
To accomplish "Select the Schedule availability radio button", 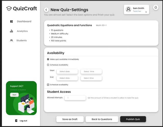I will 48,65.
